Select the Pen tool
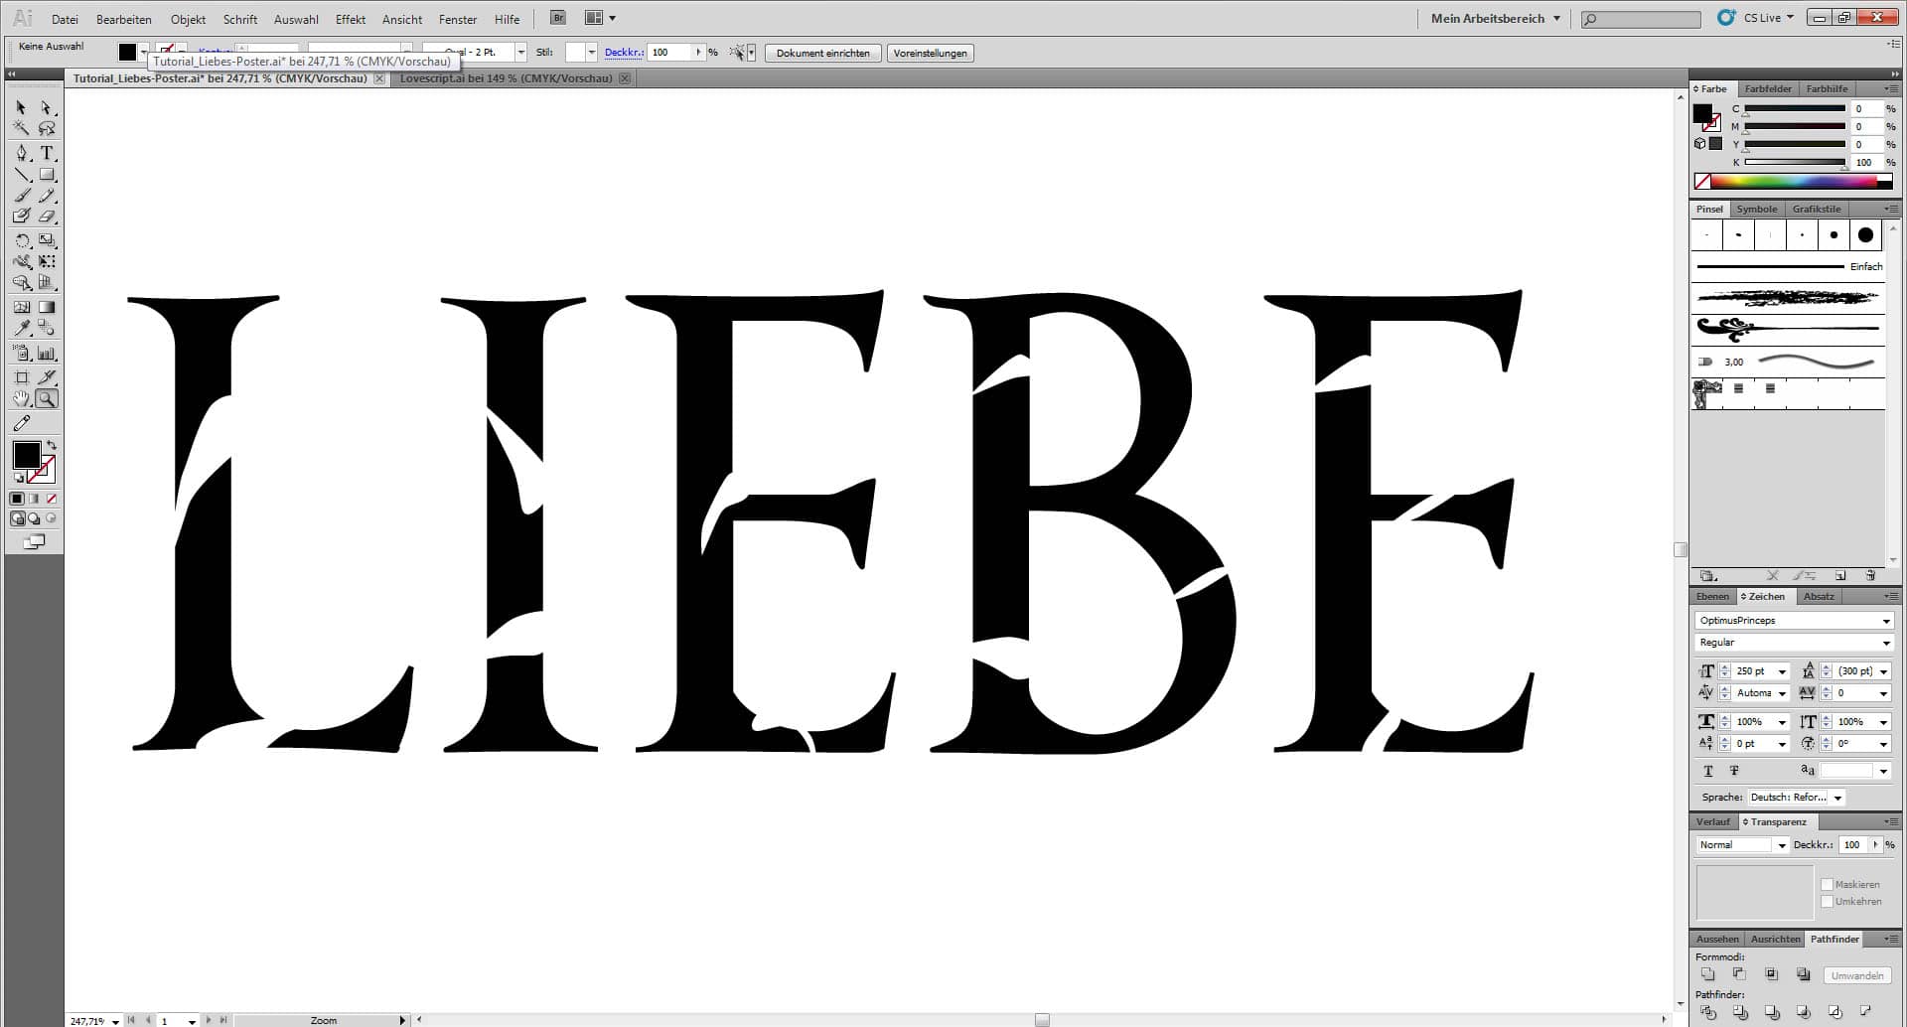 [x=22, y=153]
